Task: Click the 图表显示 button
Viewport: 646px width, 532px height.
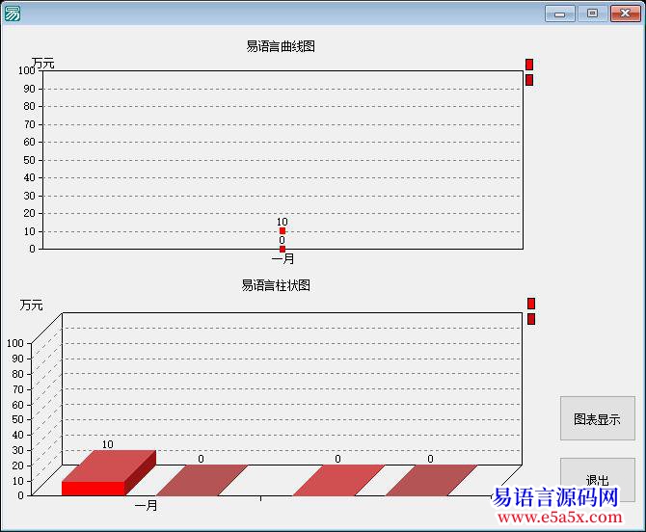Action: point(597,419)
